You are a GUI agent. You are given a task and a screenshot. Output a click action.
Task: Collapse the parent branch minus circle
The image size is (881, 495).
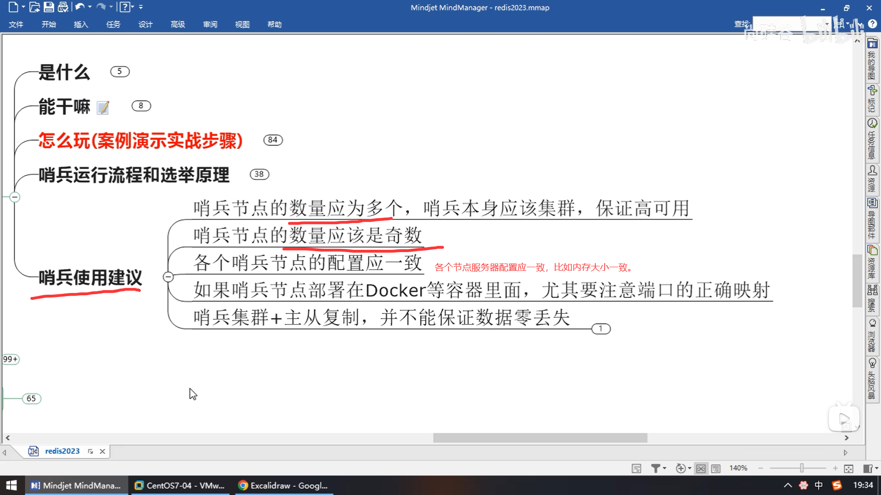(x=15, y=197)
